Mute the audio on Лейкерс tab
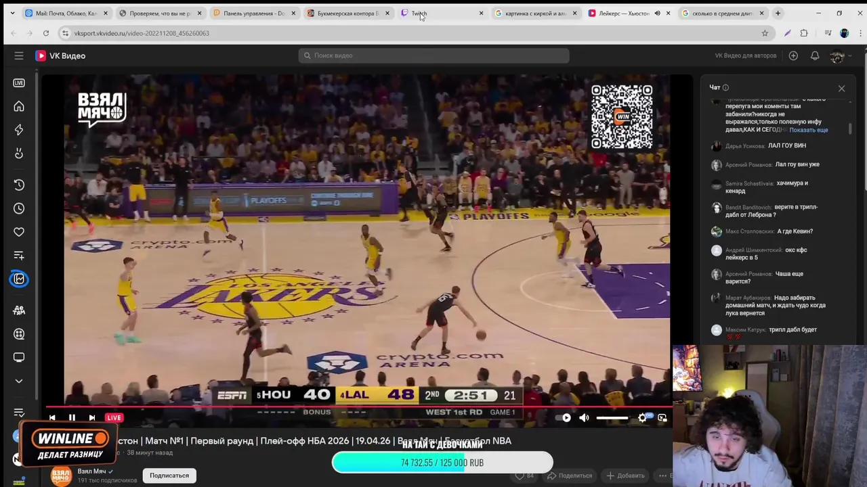This screenshot has height=487, width=867. (x=656, y=13)
